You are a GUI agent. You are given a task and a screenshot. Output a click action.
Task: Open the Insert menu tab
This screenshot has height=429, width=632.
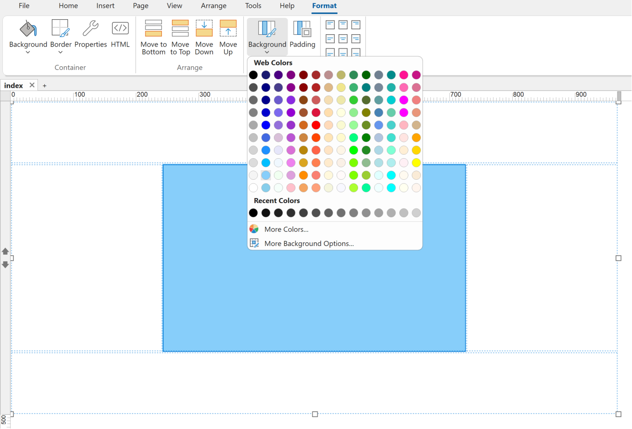point(105,6)
